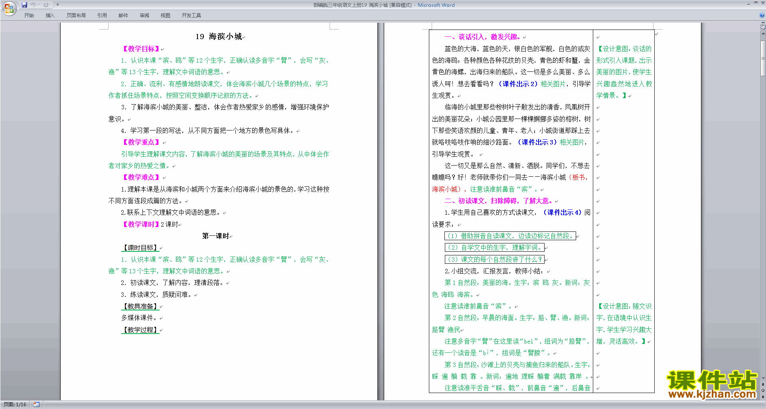
Task: Open the undo history dropdown arrow
Action: click(x=39, y=5)
